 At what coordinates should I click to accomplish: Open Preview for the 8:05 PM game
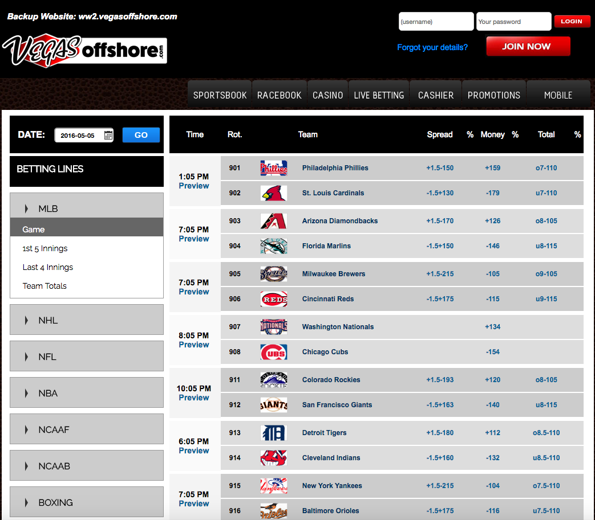click(193, 345)
